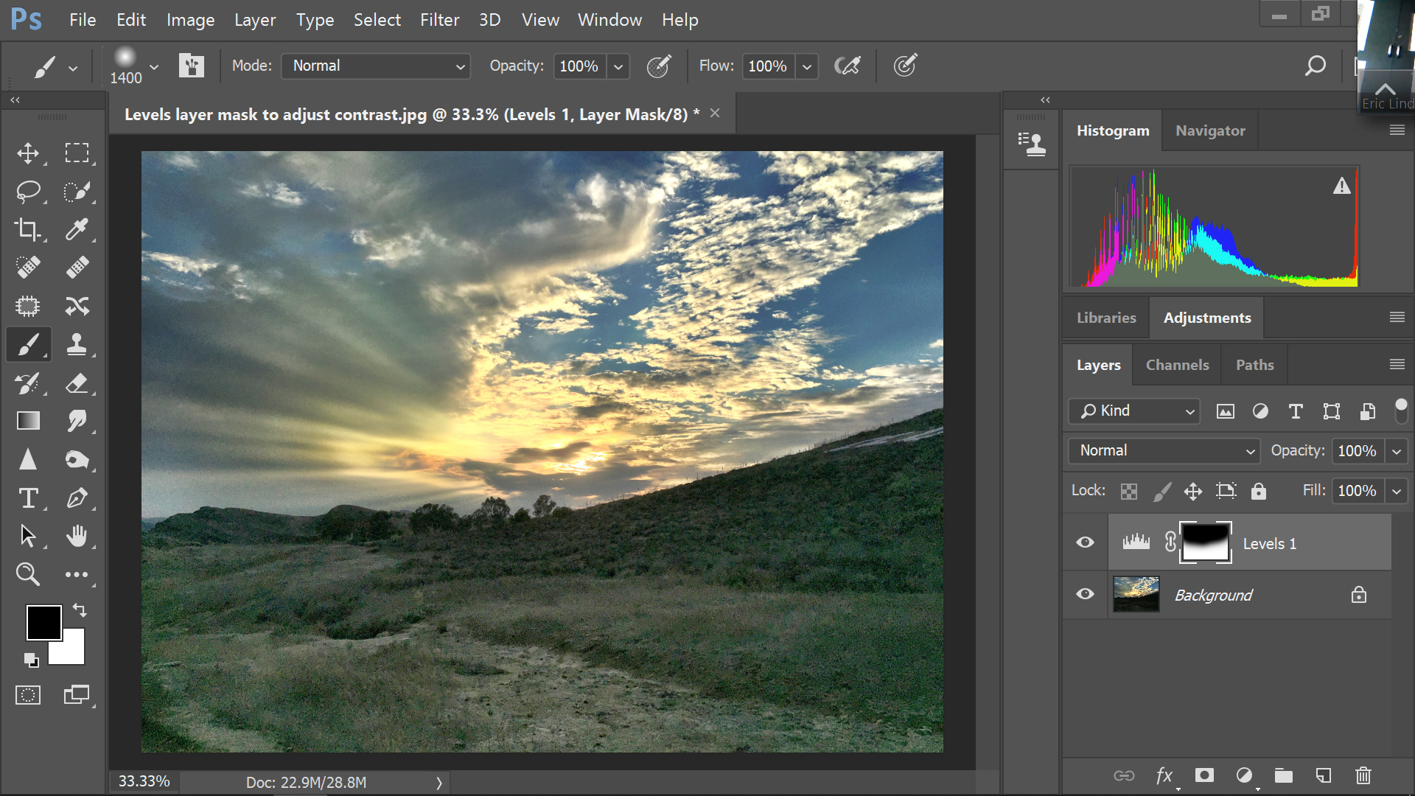1415x796 pixels.
Task: Select the Pen tool
Action: [x=77, y=498]
